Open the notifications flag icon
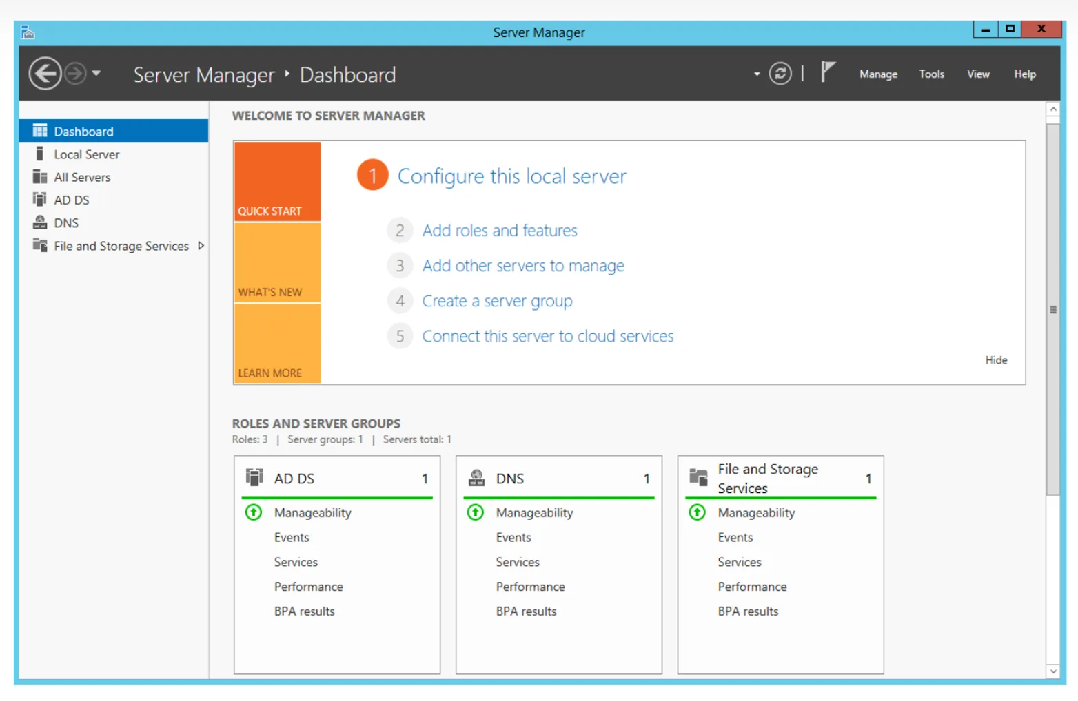Screen dimensions: 1078x701 pyautogui.click(x=828, y=72)
